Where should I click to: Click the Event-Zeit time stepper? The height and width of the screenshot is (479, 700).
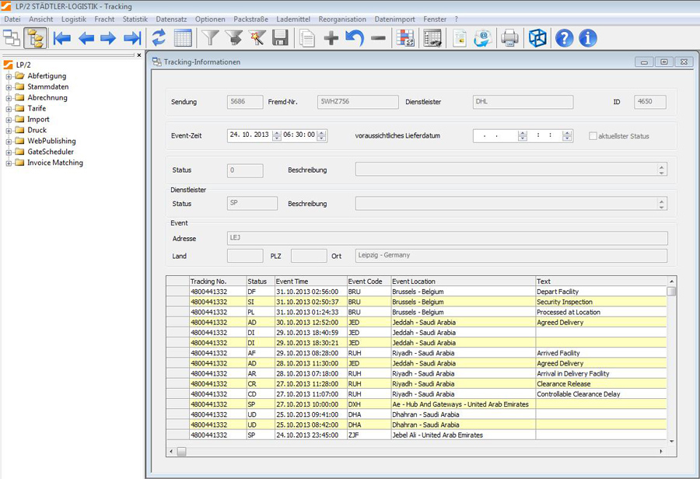pyautogui.click(x=321, y=135)
